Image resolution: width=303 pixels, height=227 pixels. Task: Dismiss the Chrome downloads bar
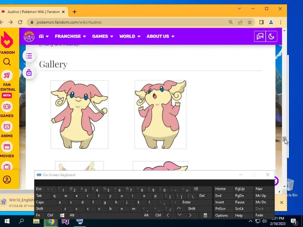282,202
